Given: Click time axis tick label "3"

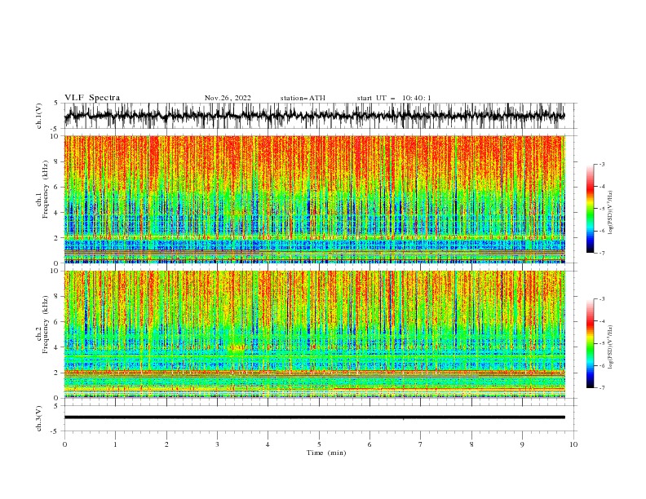Looking at the screenshot, I should pyautogui.click(x=217, y=444).
